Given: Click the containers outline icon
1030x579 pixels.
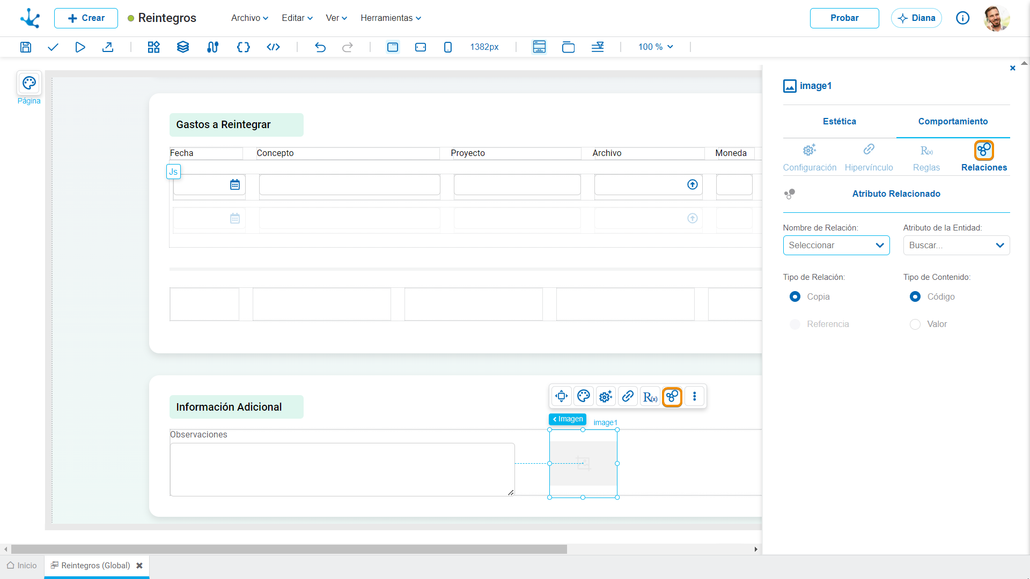Looking at the screenshot, I should click(x=568, y=47).
